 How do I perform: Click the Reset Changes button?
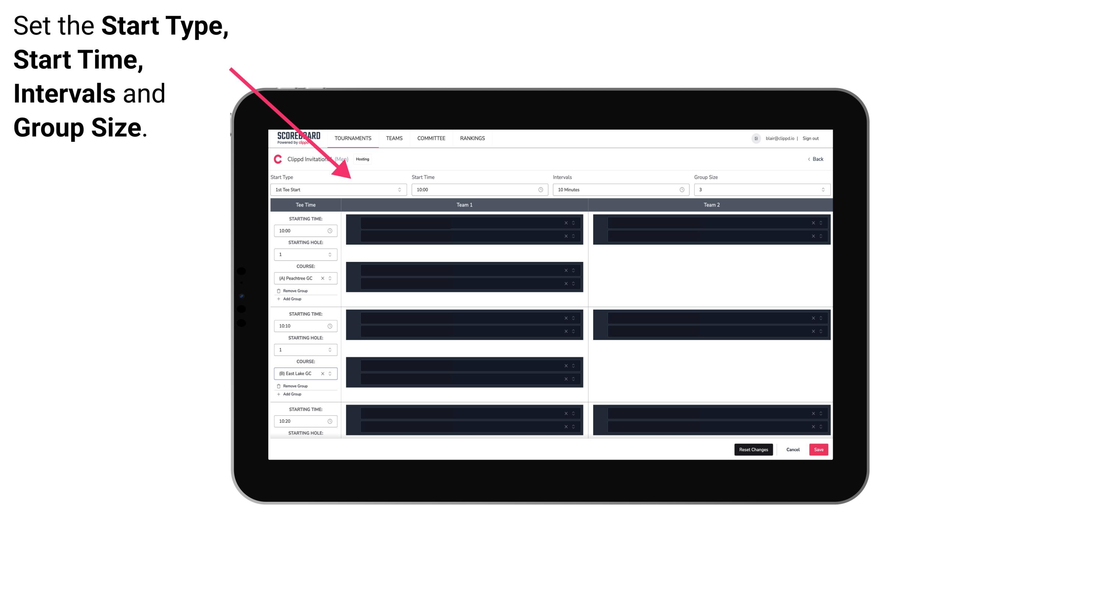753,449
